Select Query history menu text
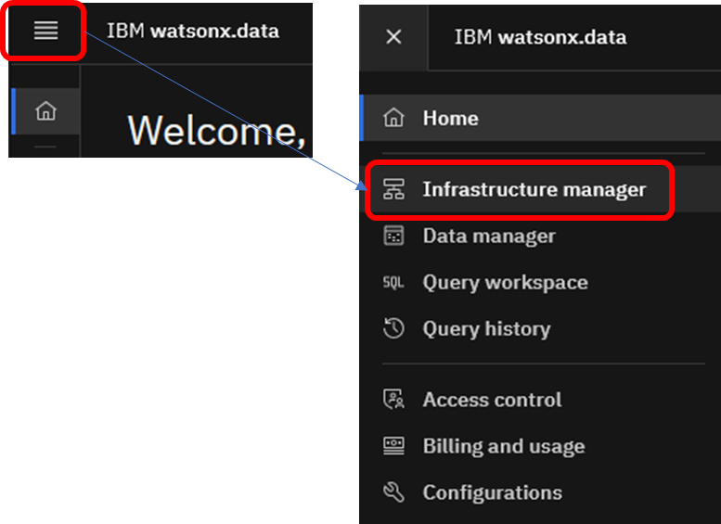The image size is (721, 524). [486, 329]
